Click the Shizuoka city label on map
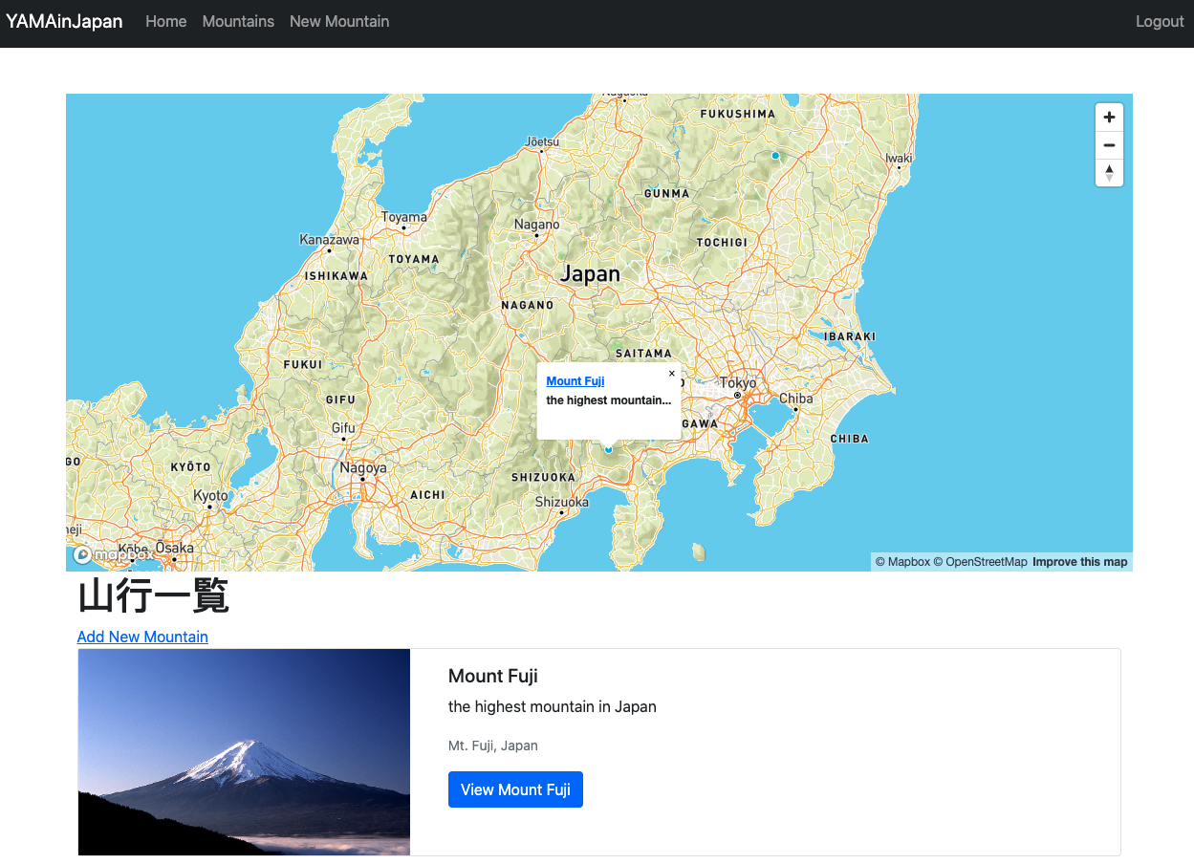 click(562, 502)
